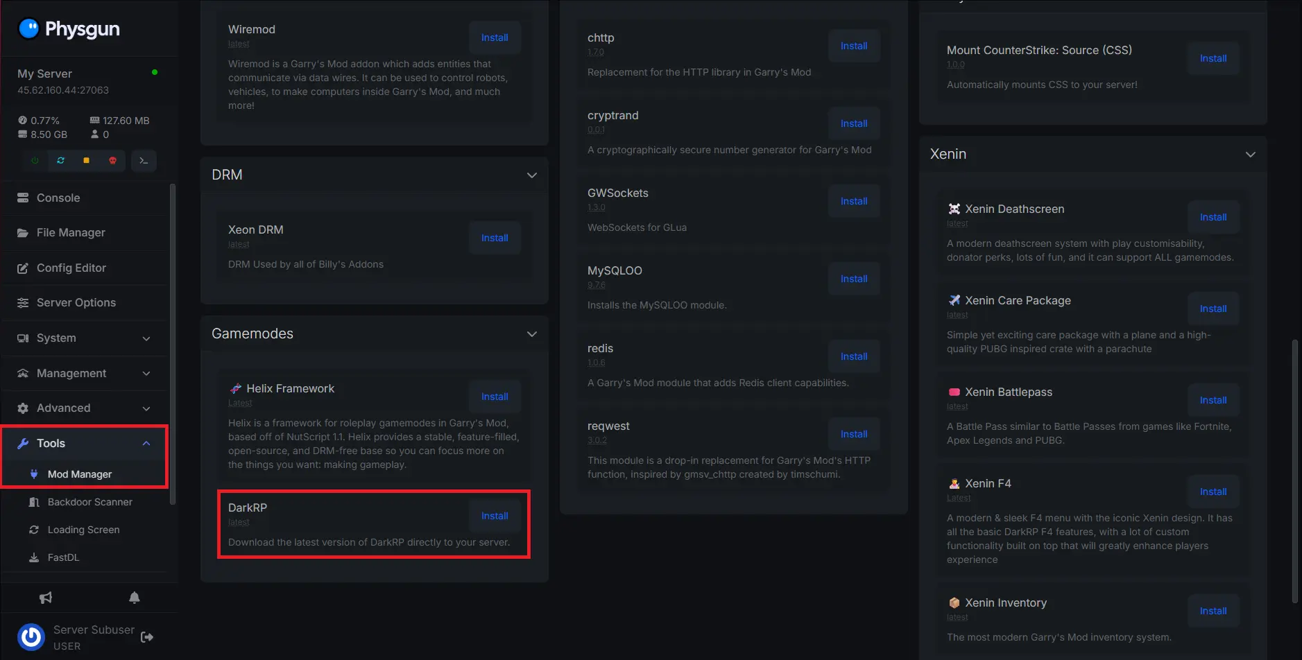The height and width of the screenshot is (660, 1302).
Task: Click the logout arrow icon
Action: [147, 637]
